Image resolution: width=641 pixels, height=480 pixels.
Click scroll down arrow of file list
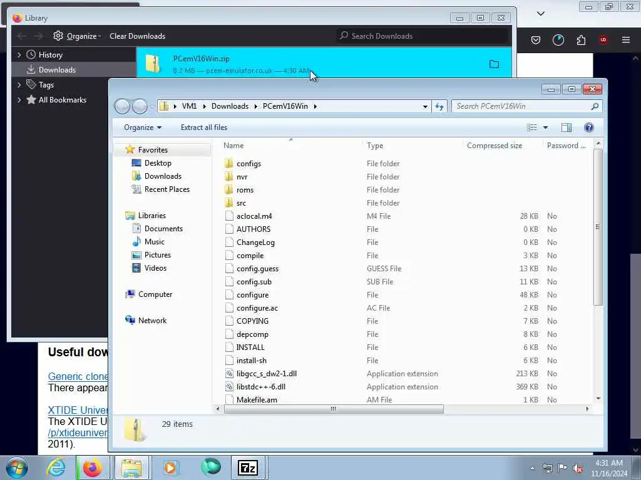coord(598,398)
